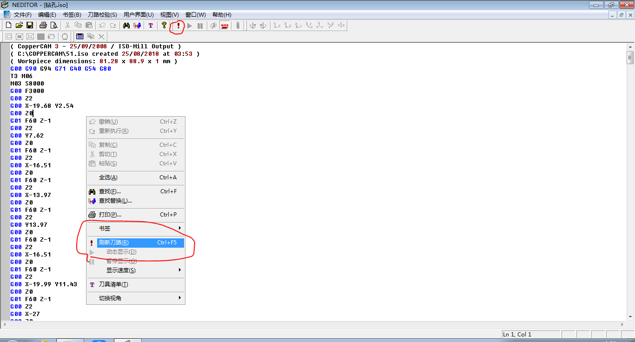The image size is (635, 342).
Task: Open the 文件(F) menu
Action: (x=23, y=15)
